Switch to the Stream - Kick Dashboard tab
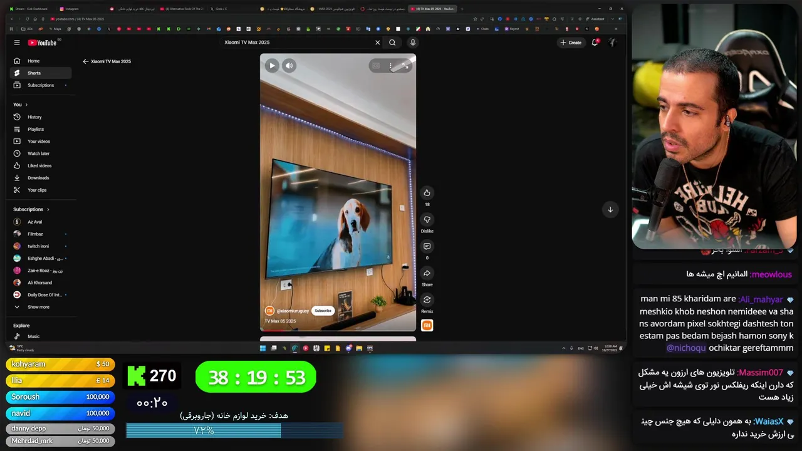Screen dimensions: 802x451 click(x=33, y=9)
